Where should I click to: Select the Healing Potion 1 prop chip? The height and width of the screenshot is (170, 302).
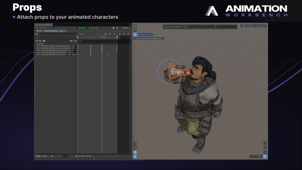tap(145, 35)
